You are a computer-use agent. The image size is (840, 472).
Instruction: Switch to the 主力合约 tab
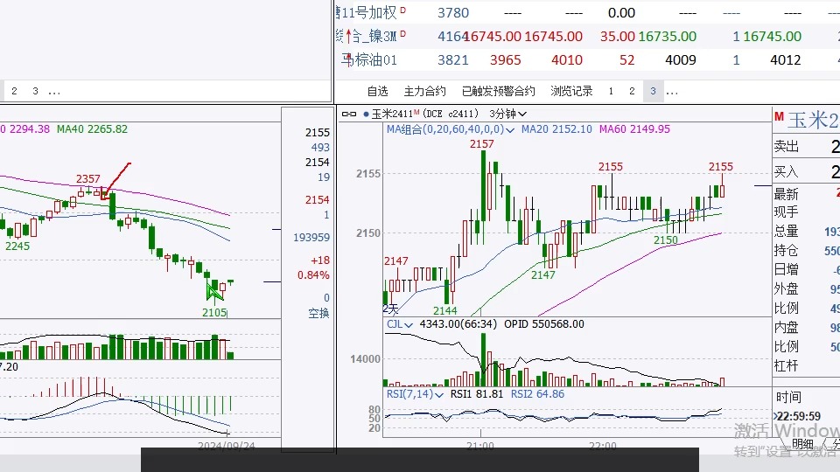tap(424, 91)
